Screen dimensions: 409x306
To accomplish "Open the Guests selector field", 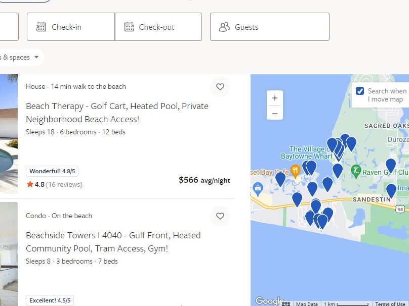I will coord(270,27).
